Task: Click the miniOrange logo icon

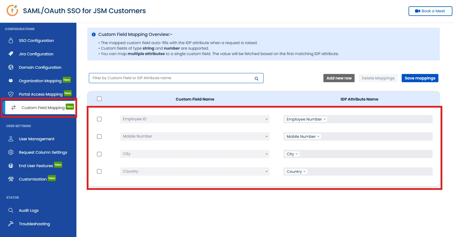Action: [x=12, y=10]
